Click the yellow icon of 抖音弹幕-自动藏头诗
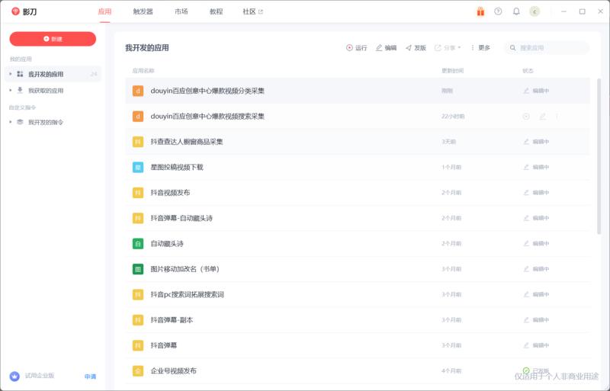The height and width of the screenshot is (391, 610). 138,218
